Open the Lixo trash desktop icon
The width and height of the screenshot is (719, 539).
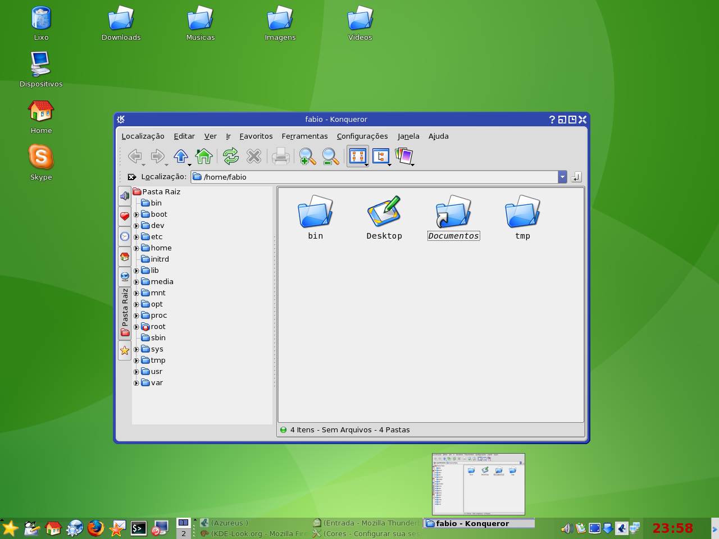pyautogui.click(x=41, y=23)
